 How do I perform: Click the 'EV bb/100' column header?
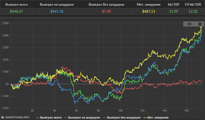(193, 4)
